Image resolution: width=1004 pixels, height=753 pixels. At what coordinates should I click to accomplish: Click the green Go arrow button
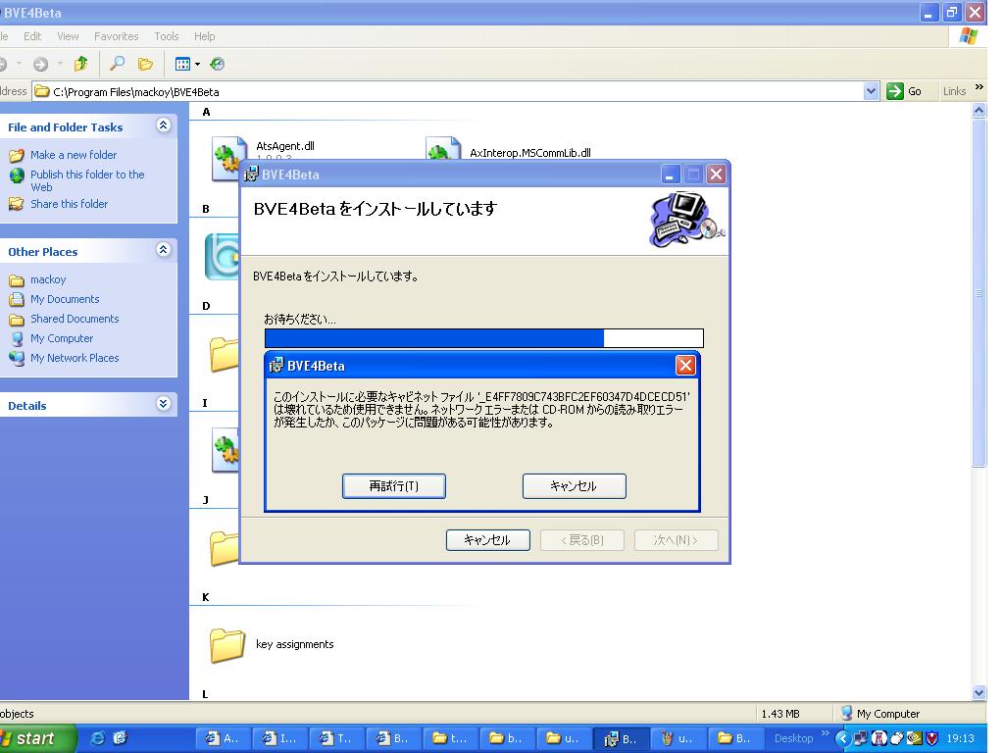pyautogui.click(x=894, y=91)
